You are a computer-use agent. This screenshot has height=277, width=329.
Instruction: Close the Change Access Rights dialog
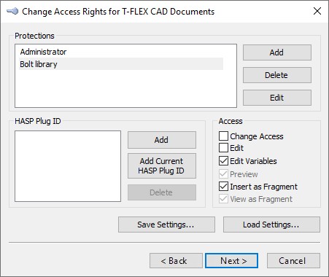317,11
